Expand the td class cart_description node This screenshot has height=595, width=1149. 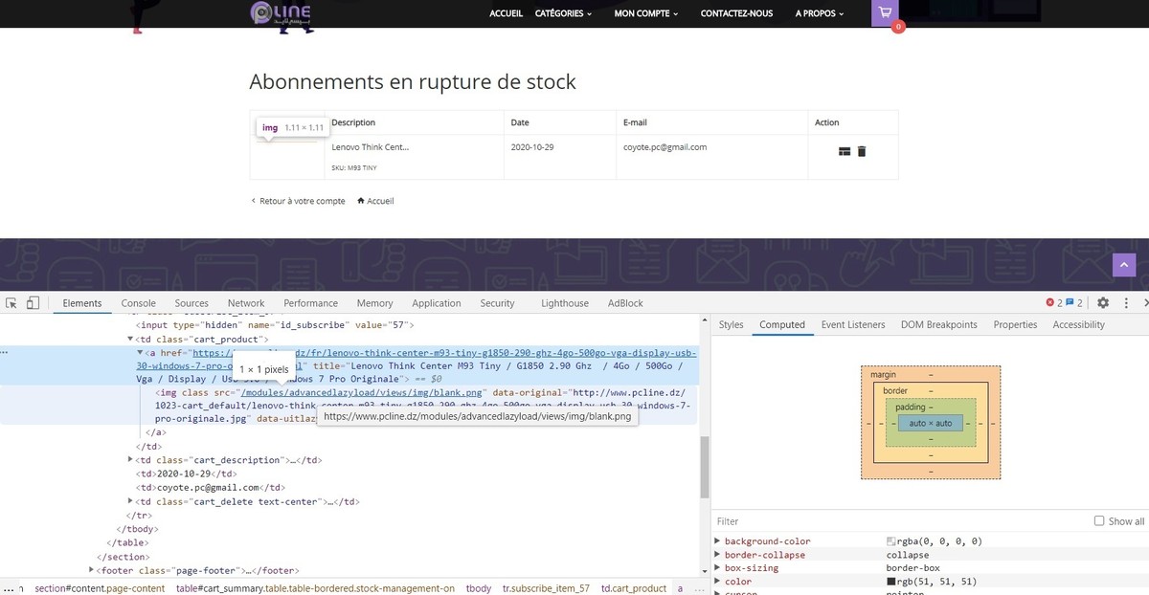(131, 460)
